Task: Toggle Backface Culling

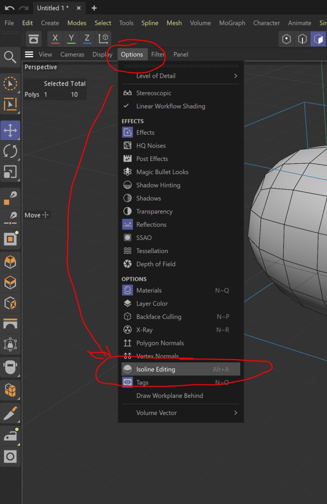Action: pos(180,317)
